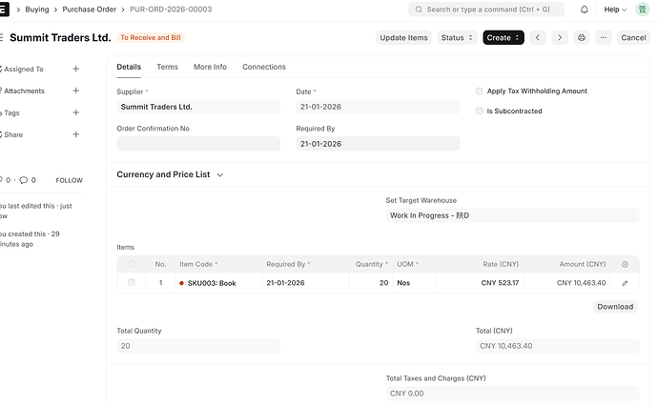Image resolution: width=658 pixels, height=406 pixels.
Task: Open items table settings gear
Action: [625, 264]
